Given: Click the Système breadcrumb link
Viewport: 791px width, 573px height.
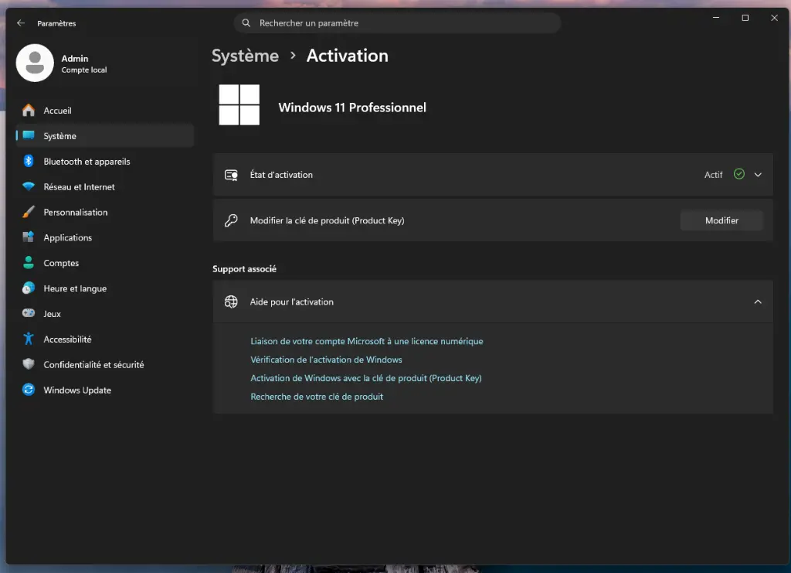Looking at the screenshot, I should tap(245, 56).
